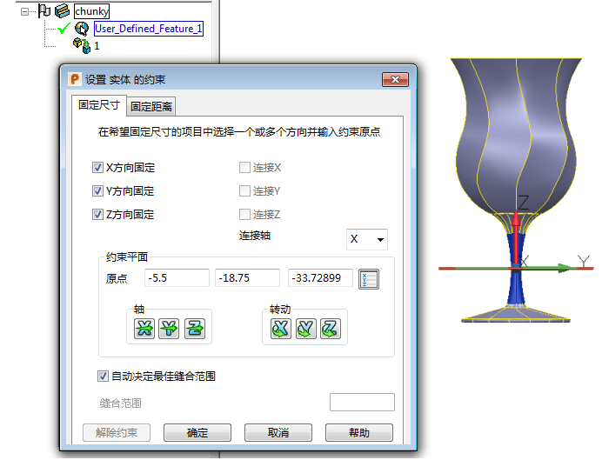
Task: Switch to the 固定距离 tab
Action: (150, 107)
